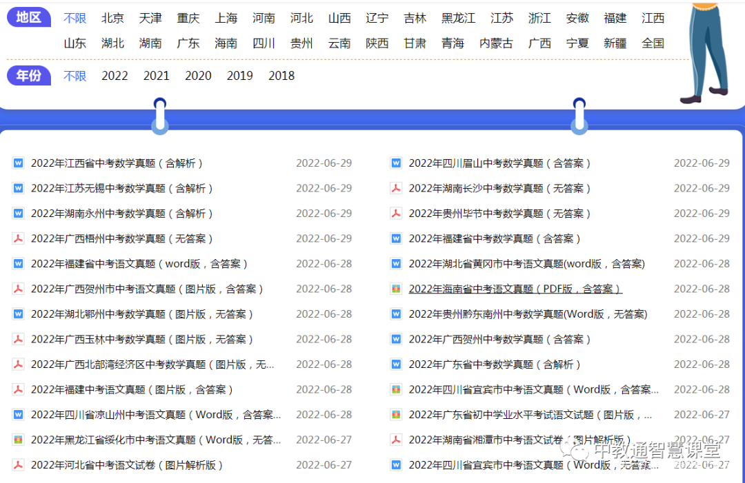Screen dimensions: 745x483
Task: Filter region by 四川
Action: (264, 43)
